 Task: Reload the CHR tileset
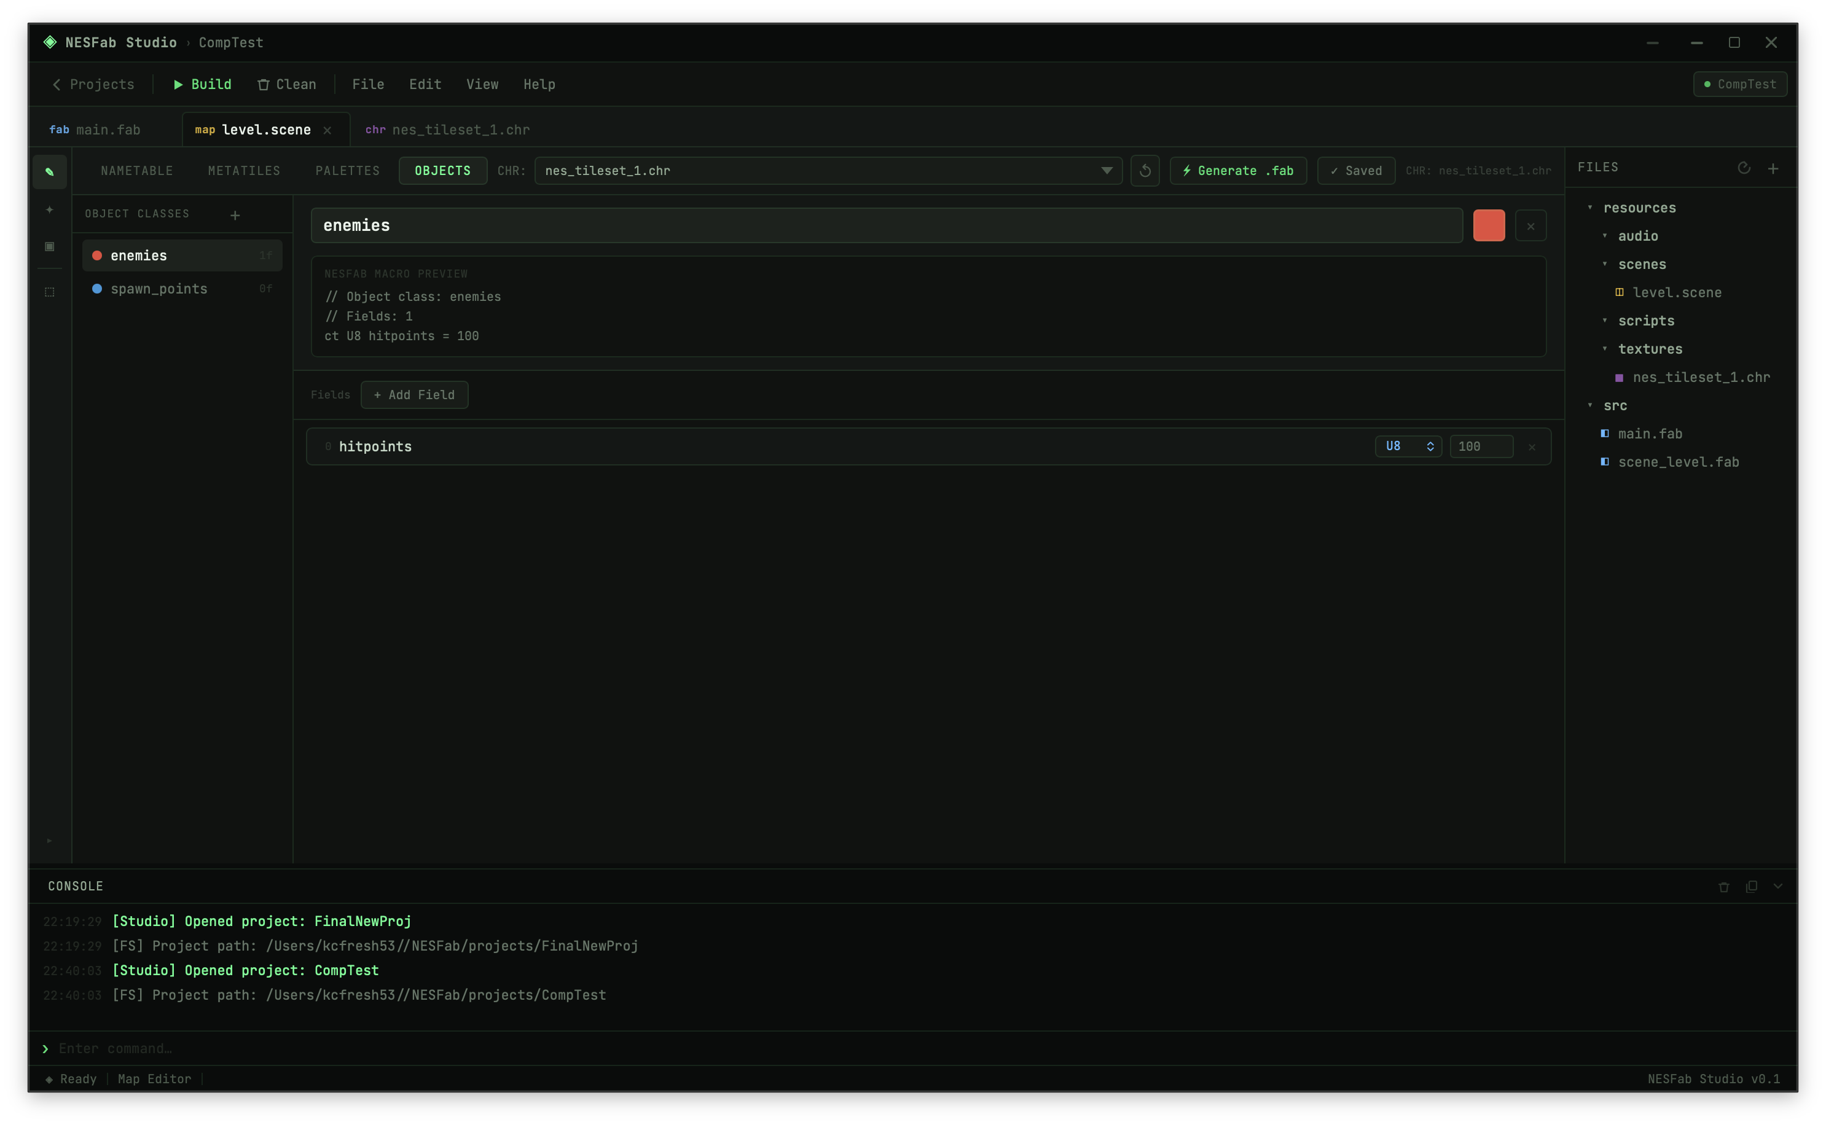point(1145,171)
